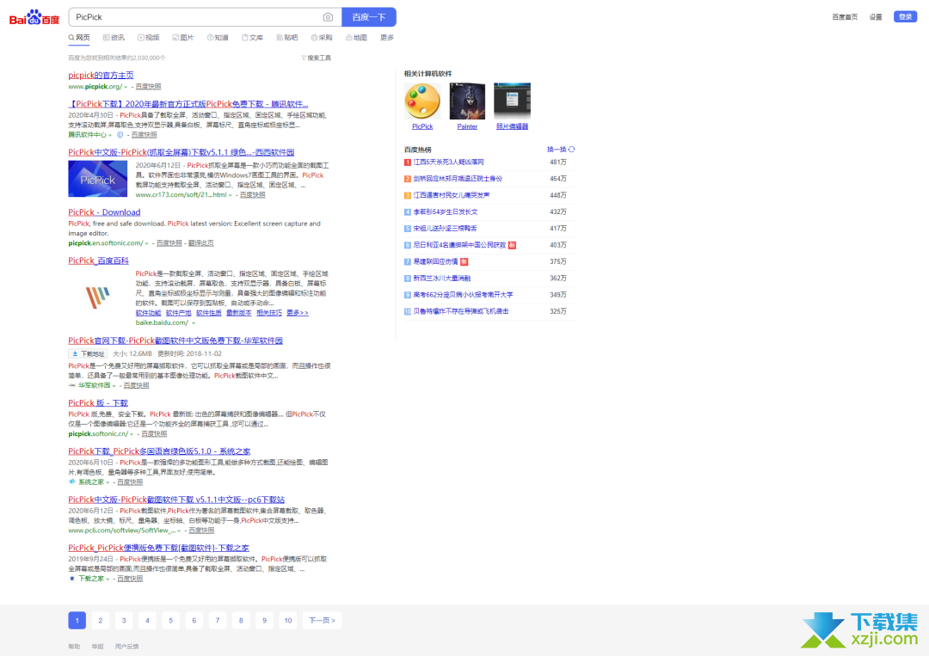This screenshot has width=929, height=656.
Task: Switch to the 图片 tab
Action: (183, 37)
